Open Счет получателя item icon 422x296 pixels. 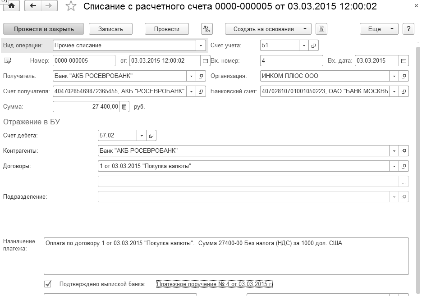point(201,91)
